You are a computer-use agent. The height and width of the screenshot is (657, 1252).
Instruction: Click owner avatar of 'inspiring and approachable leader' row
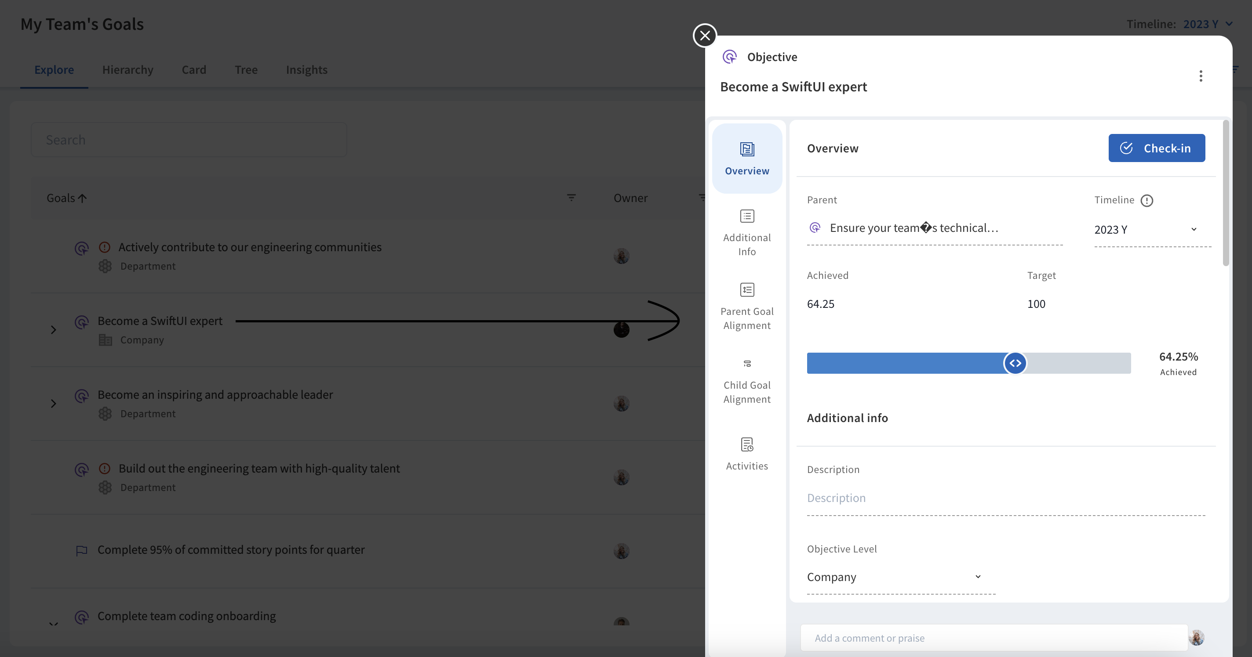(621, 404)
